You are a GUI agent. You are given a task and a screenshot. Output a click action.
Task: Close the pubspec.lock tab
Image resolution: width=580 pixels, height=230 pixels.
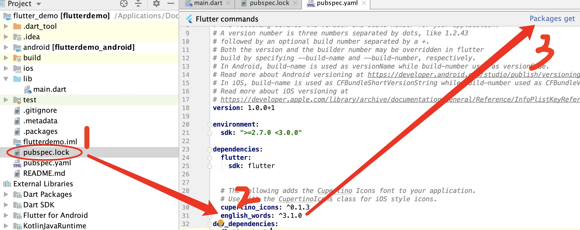(x=295, y=3)
